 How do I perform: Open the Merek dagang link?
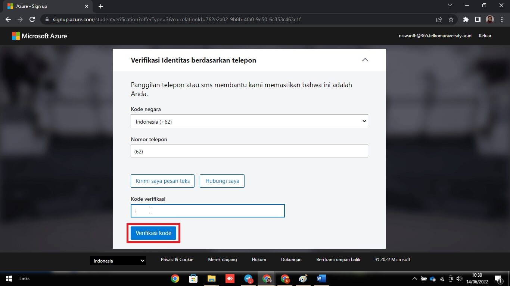tap(223, 260)
